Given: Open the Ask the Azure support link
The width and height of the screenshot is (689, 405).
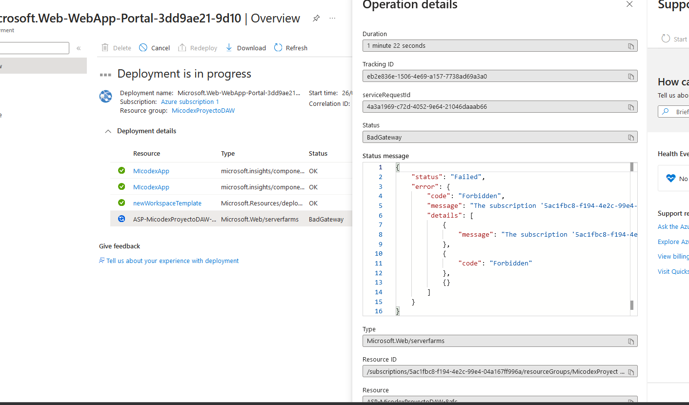Looking at the screenshot, I should coord(673,227).
